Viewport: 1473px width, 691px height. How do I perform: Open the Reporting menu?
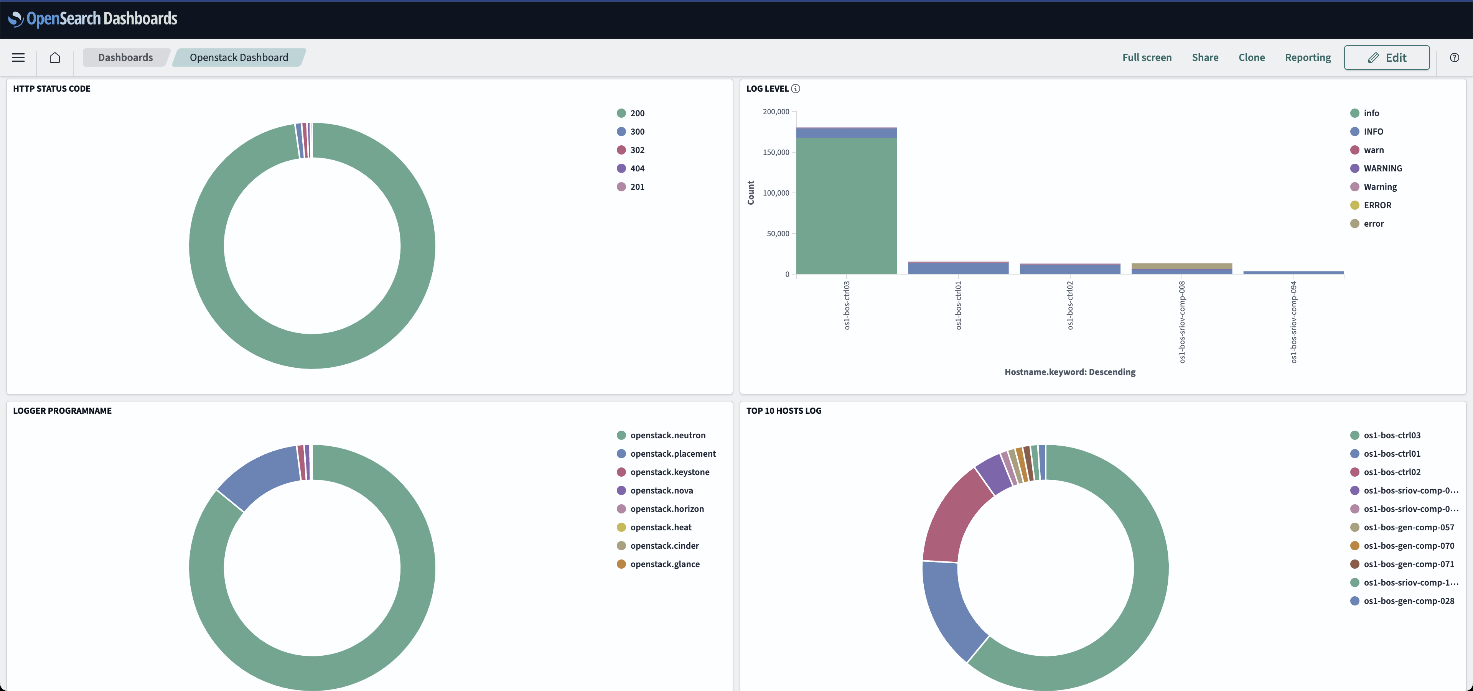pos(1308,58)
